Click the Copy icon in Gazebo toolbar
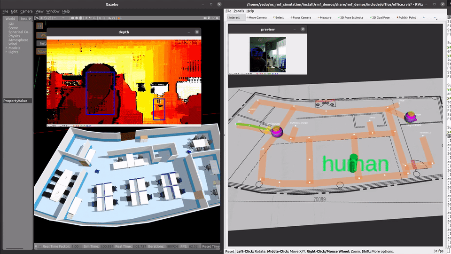Screen dimensions: 451x254 point(100,18)
